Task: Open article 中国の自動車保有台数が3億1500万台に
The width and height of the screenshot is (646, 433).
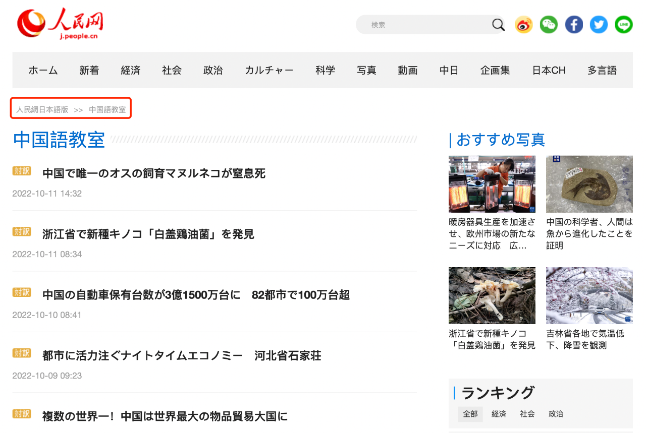Action: click(196, 295)
